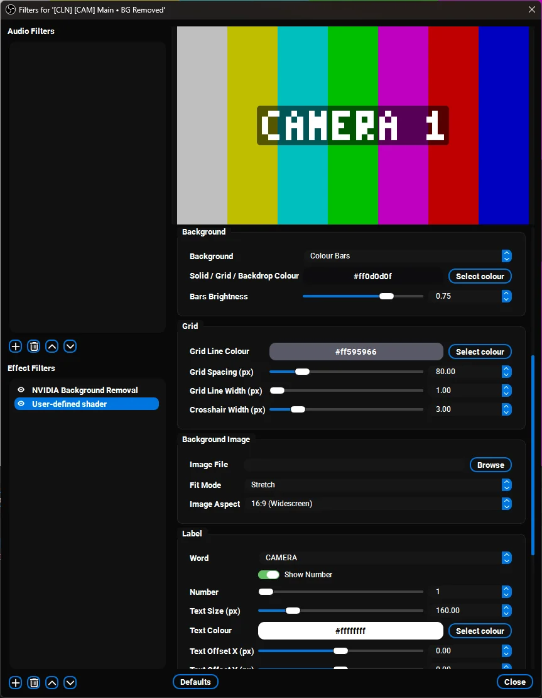542x698 pixels.
Task: Adjust Number value spinner arrows
Action: 506,592
